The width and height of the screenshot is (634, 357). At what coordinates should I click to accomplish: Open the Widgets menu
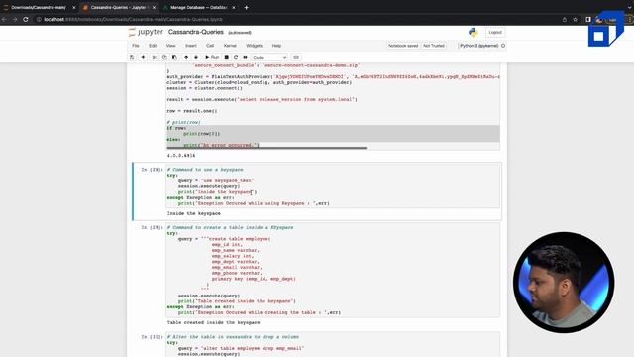tap(254, 46)
